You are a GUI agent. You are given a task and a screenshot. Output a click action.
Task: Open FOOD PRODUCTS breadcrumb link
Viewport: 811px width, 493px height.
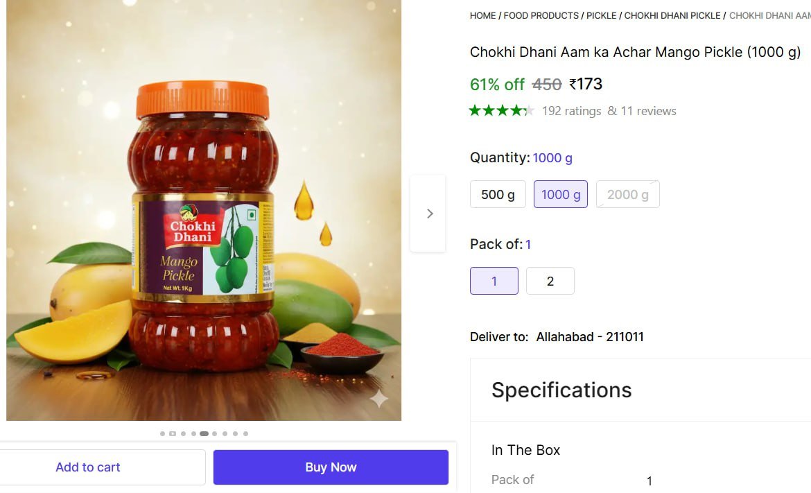coord(541,15)
